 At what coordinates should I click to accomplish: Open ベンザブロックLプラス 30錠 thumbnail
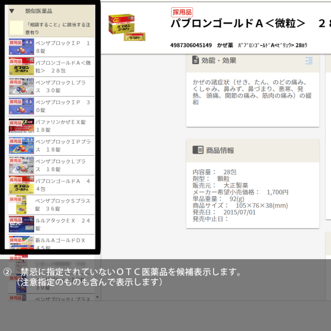pyautogui.click(x=21, y=86)
